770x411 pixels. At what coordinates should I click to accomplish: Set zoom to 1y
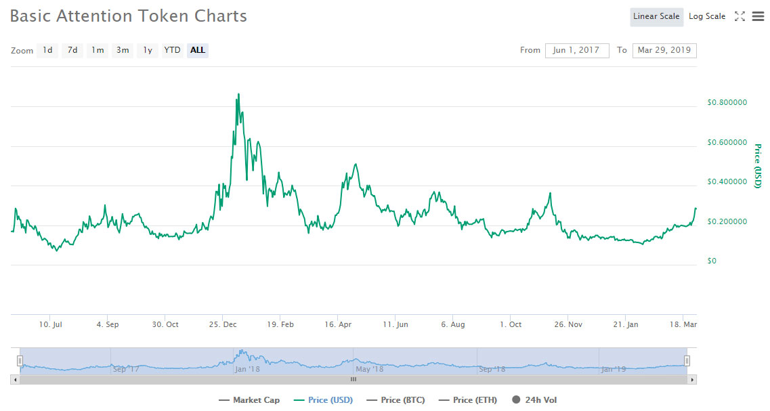(x=148, y=50)
